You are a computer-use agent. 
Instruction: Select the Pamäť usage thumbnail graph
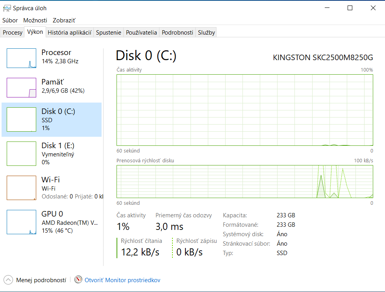21,87
